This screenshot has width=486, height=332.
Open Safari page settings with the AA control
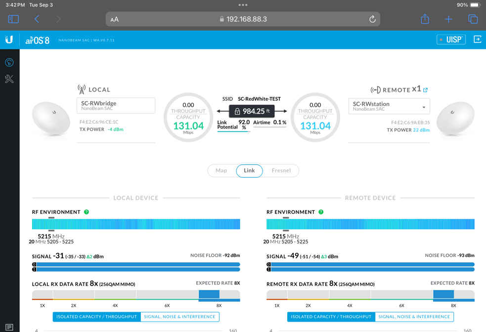pyautogui.click(x=114, y=19)
